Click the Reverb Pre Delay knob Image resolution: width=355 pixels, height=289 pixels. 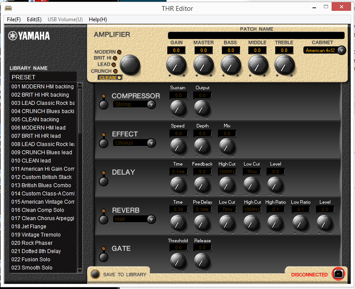pos(202,222)
